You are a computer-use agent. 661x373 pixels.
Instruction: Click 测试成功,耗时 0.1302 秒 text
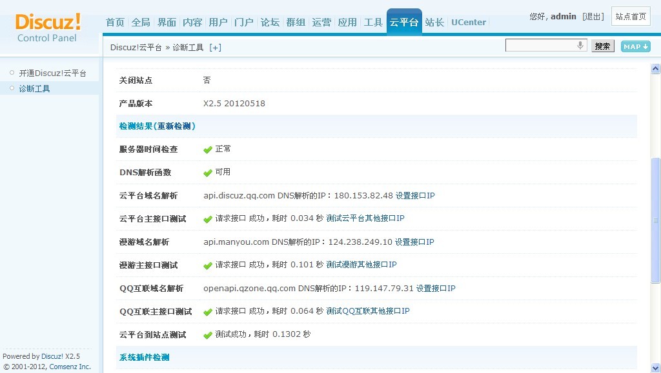263,334
